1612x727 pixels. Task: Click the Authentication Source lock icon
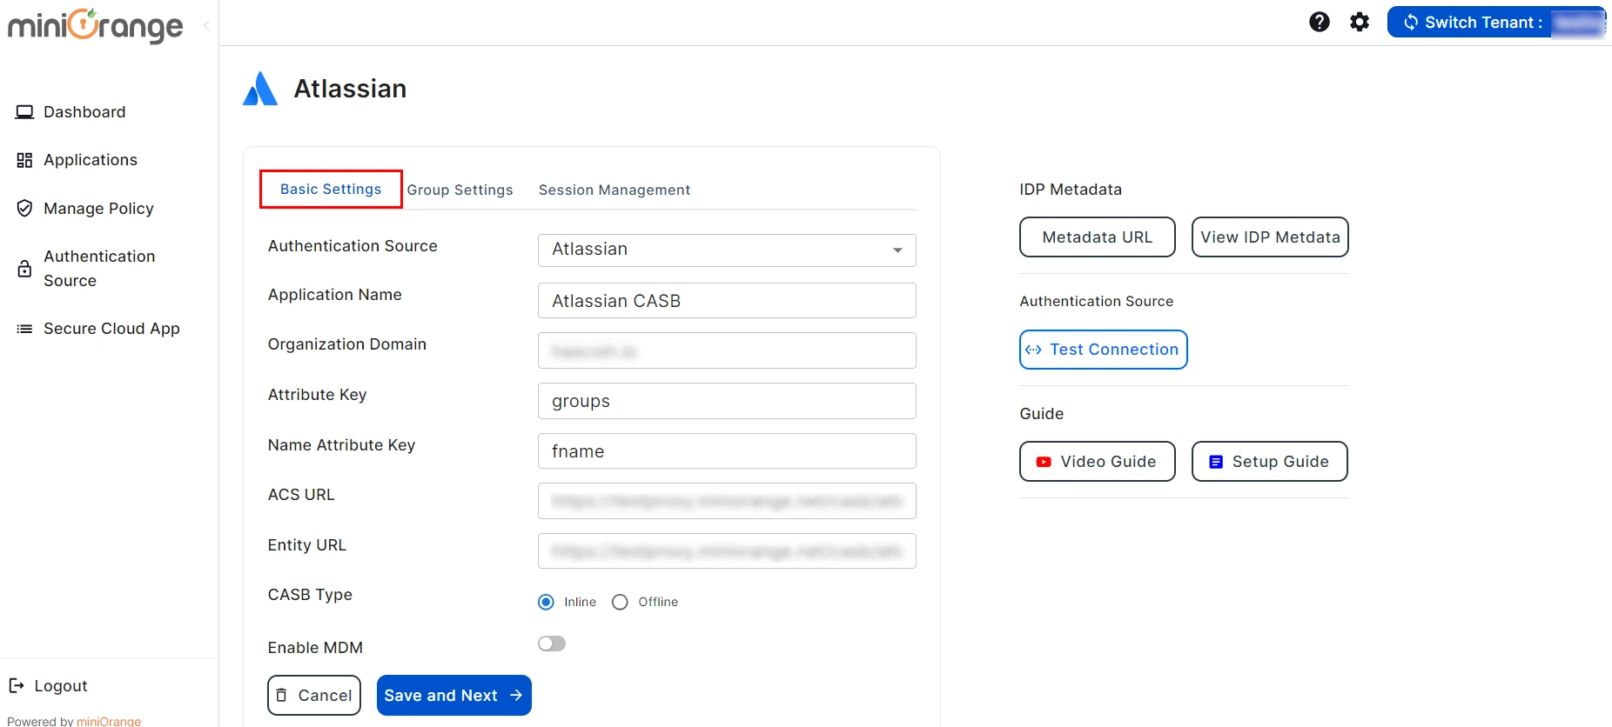tap(24, 269)
